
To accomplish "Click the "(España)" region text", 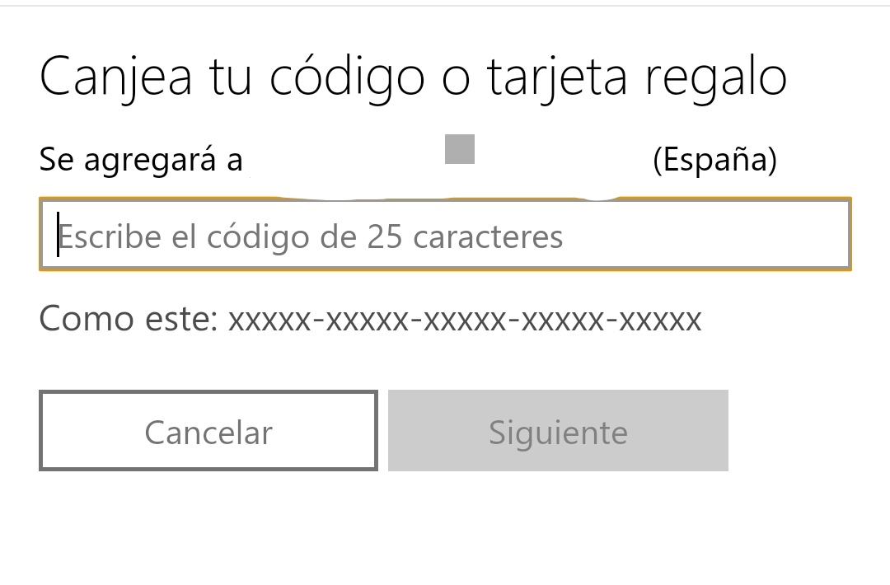I will click(x=714, y=160).
